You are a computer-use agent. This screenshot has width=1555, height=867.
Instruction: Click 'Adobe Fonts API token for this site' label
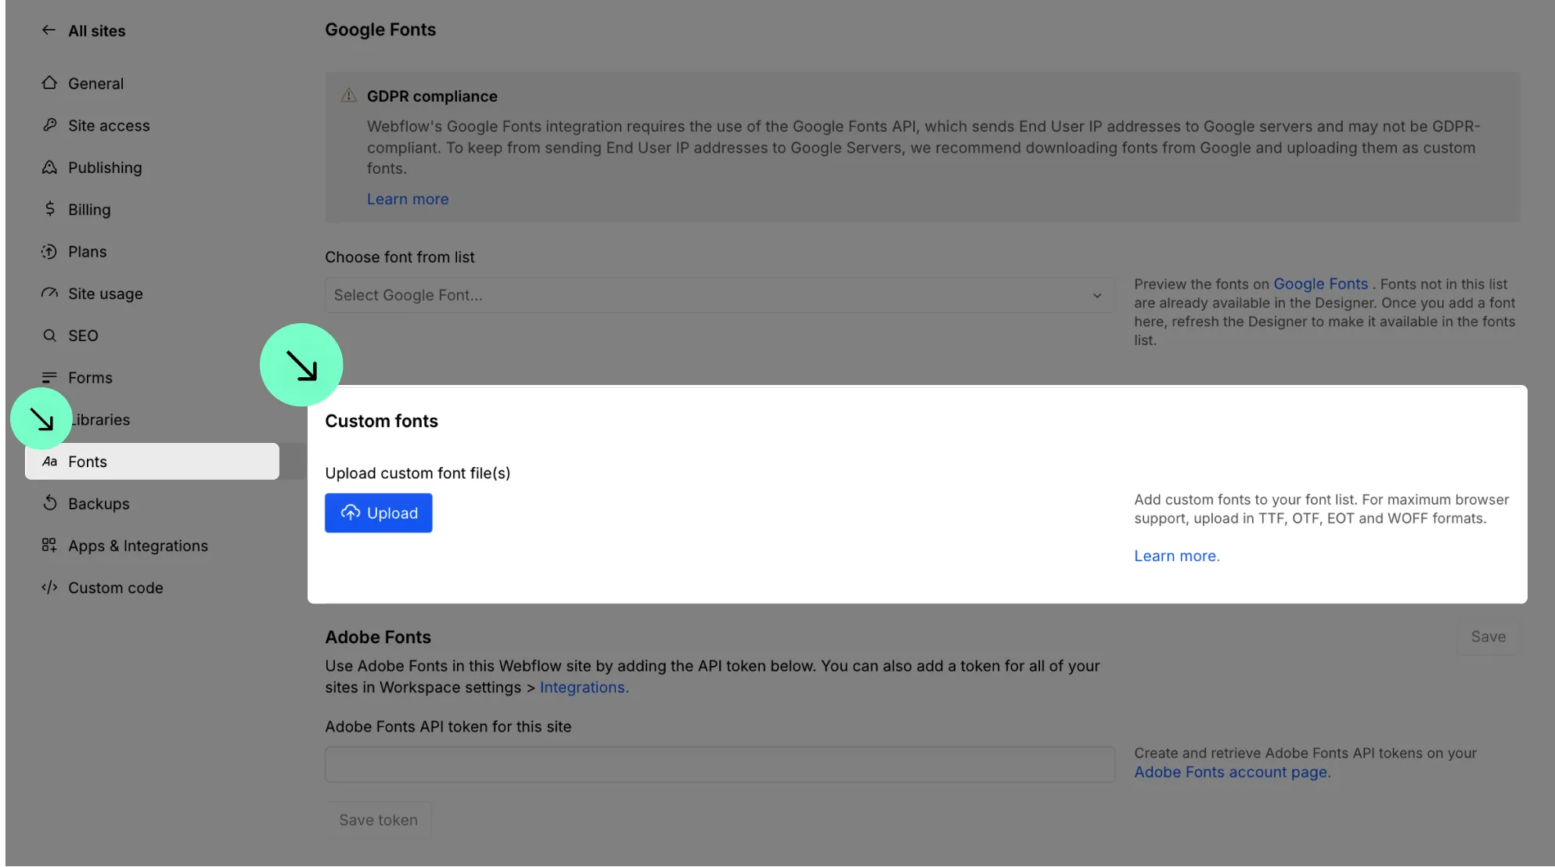point(448,726)
